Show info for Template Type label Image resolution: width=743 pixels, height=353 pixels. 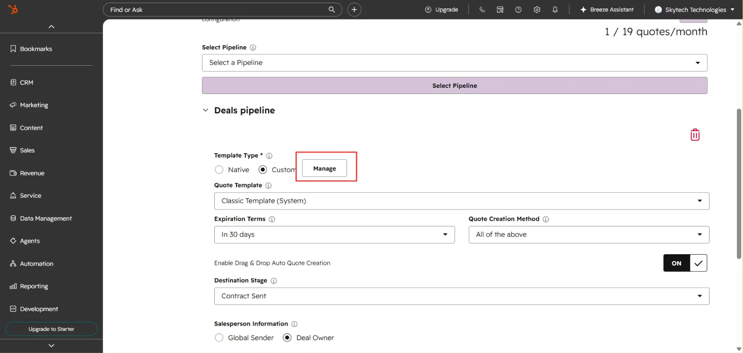tap(269, 156)
